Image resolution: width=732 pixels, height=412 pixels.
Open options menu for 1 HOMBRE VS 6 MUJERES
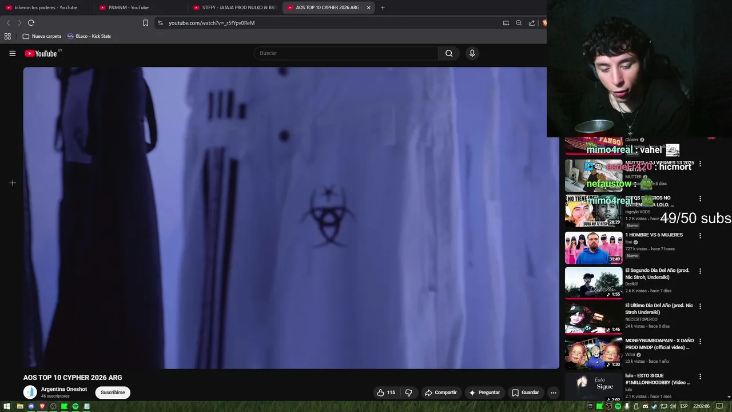[x=700, y=236]
